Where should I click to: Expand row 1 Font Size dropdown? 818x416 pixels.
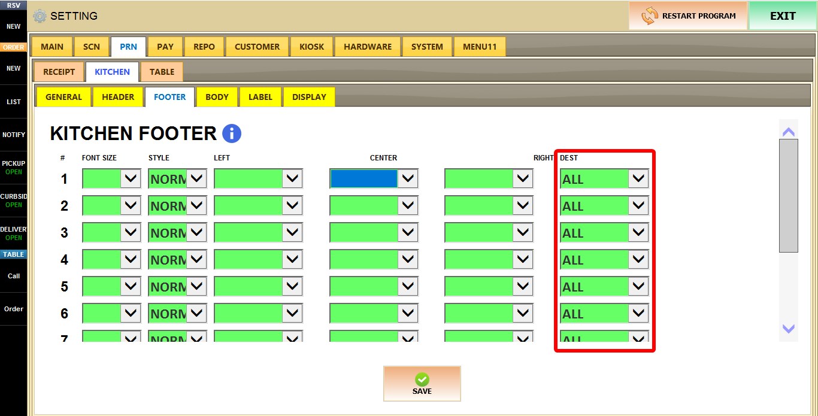click(131, 178)
